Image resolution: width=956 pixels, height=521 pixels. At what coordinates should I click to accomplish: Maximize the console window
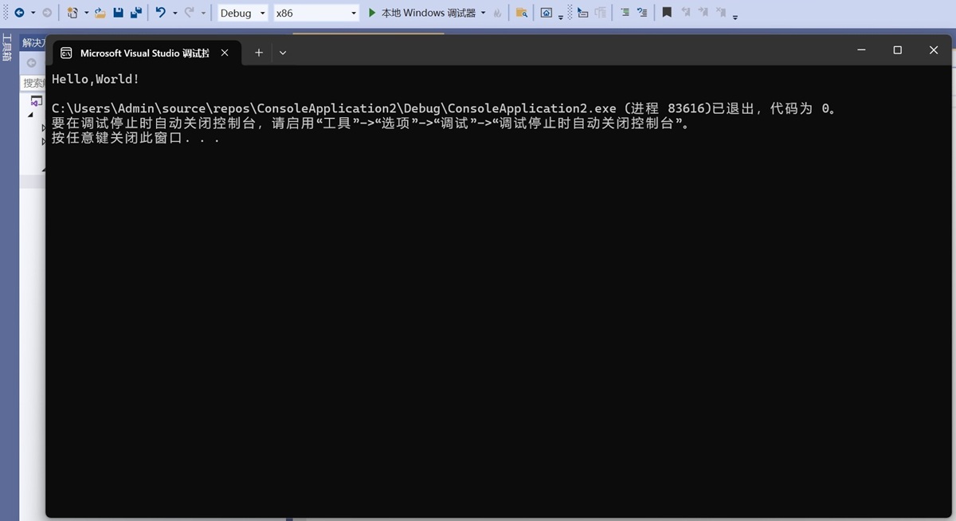click(897, 50)
